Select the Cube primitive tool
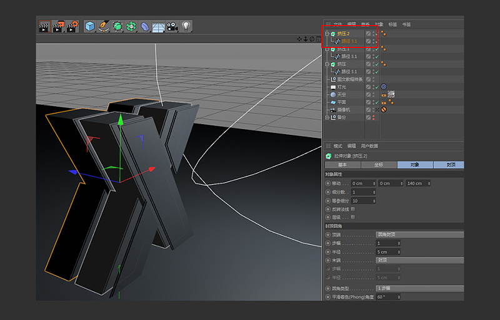Screen dimensions: 500x320 coord(90,26)
